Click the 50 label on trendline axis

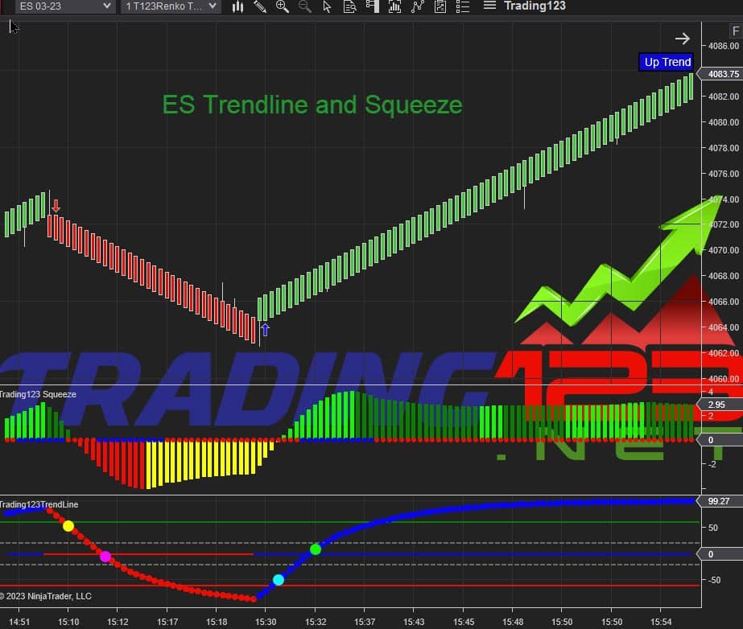(713, 528)
